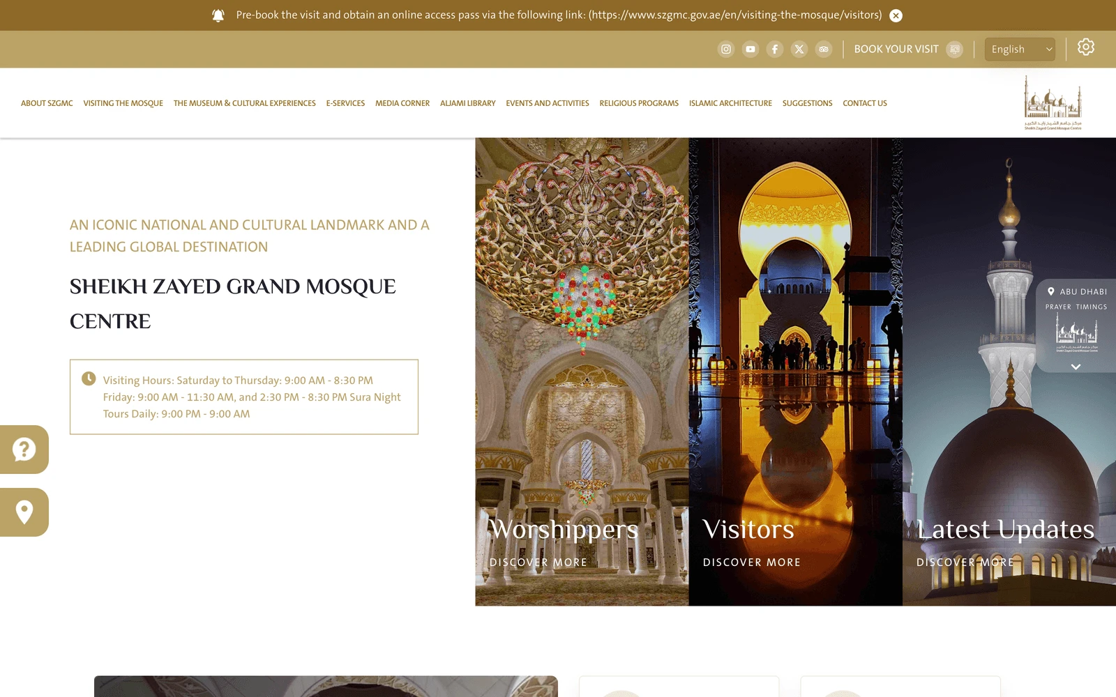1116x697 pixels.
Task: Click the pre-book visitors URL in banner
Action: coord(736,15)
